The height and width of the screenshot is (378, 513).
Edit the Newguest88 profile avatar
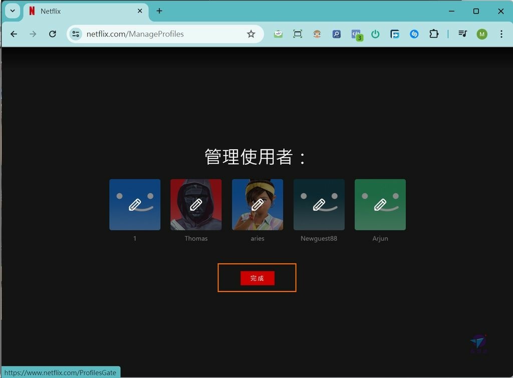(319, 205)
